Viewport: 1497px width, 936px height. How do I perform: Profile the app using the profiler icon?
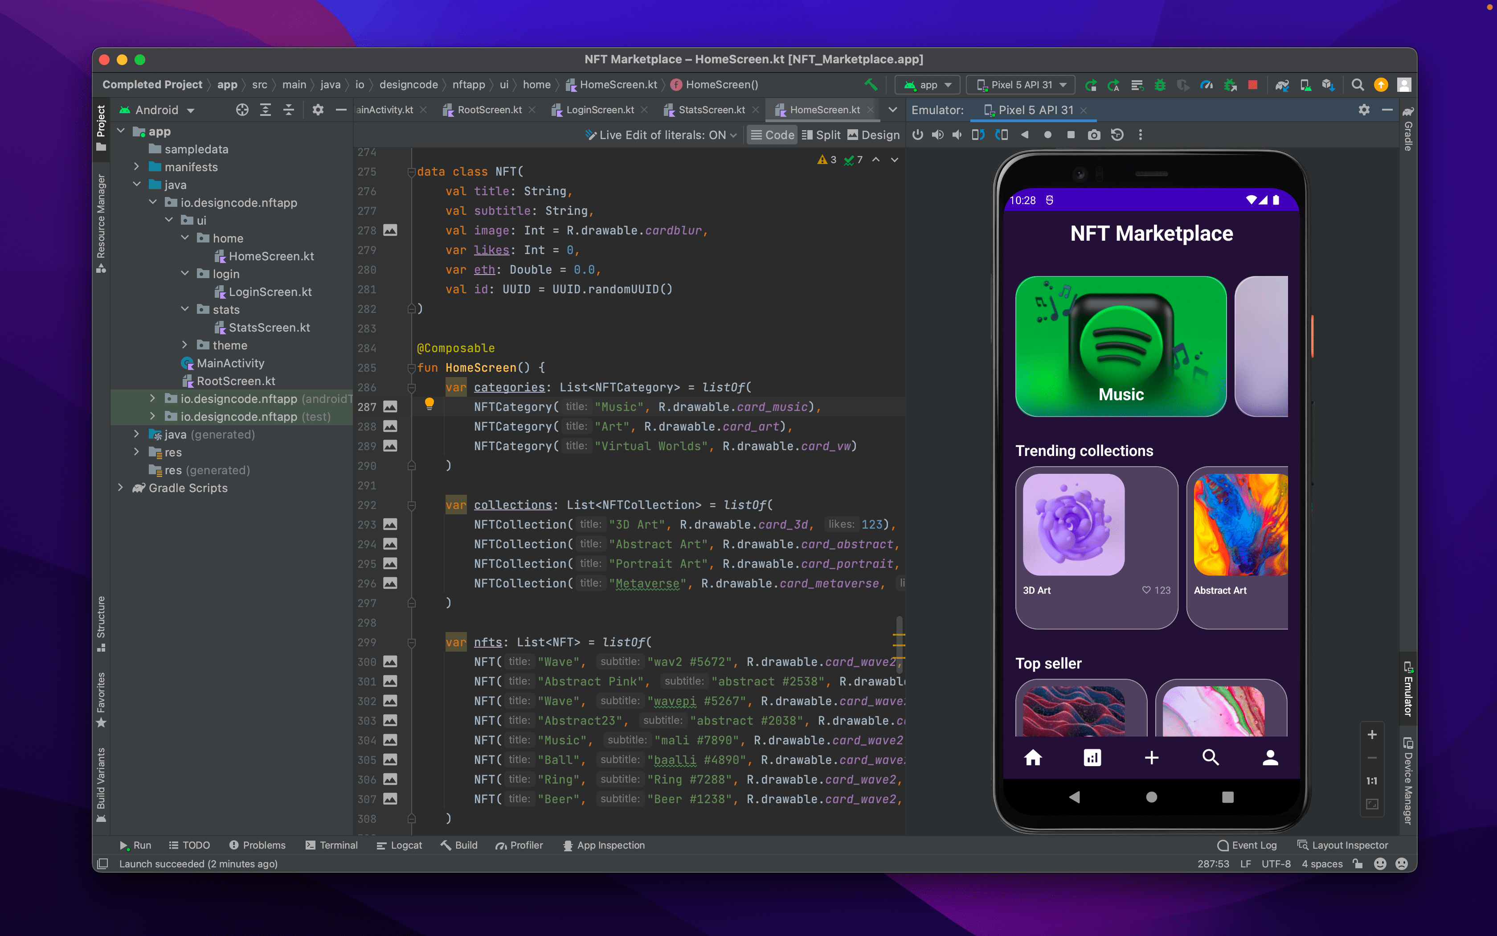pyautogui.click(x=1207, y=85)
